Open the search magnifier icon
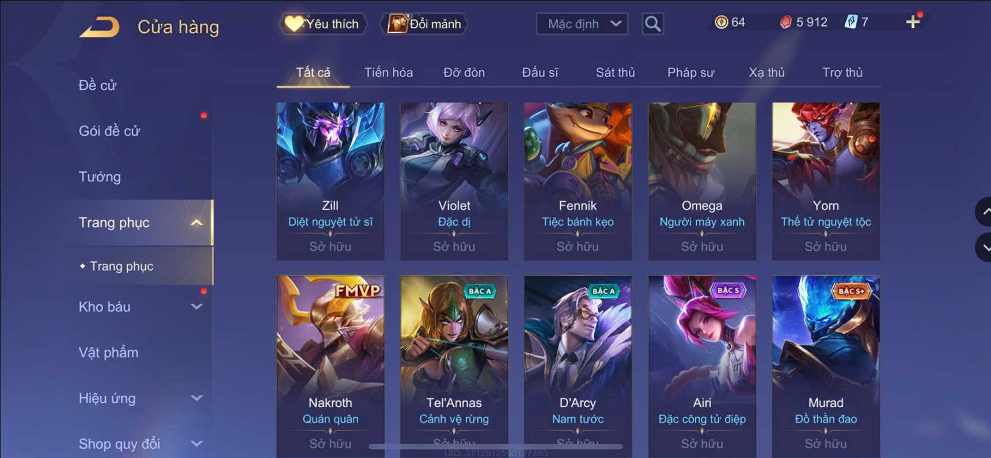The image size is (991, 458). tap(652, 24)
